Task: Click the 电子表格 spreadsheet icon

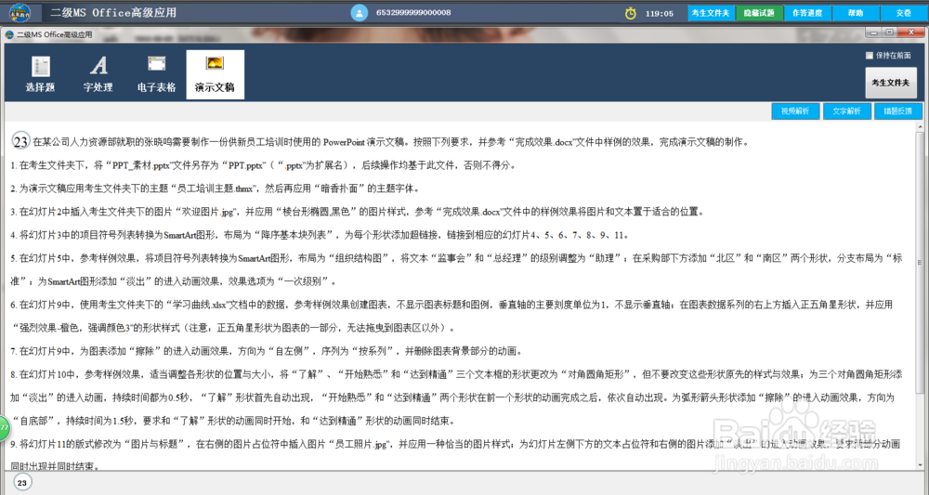Action: [x=156, y=63]
